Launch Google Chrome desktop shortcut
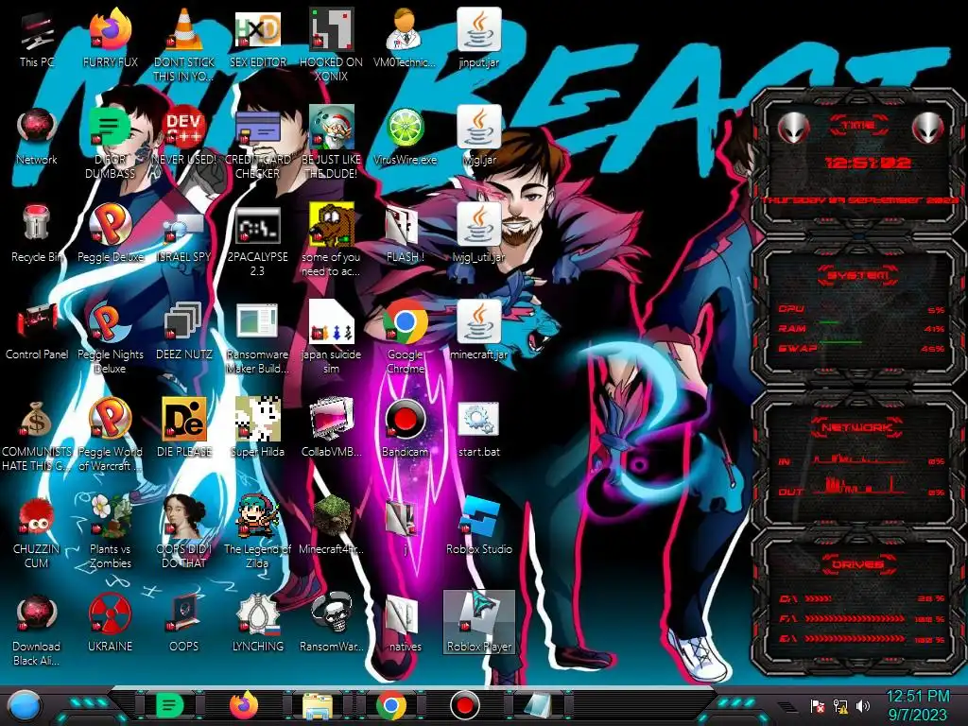Image resolution: width=968 pixels, height=726 pixels. point(405,338)
